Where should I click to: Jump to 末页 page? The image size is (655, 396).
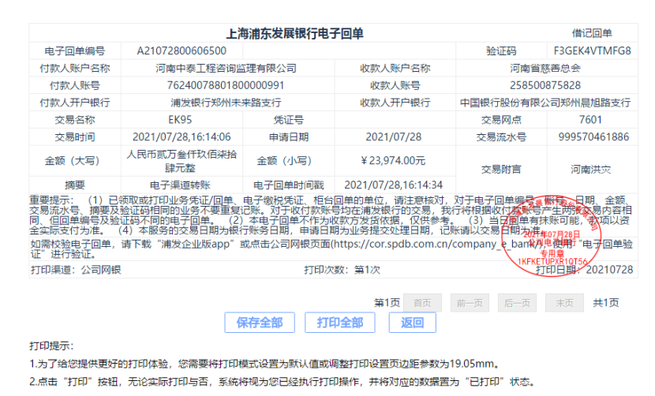pos(564,303)
